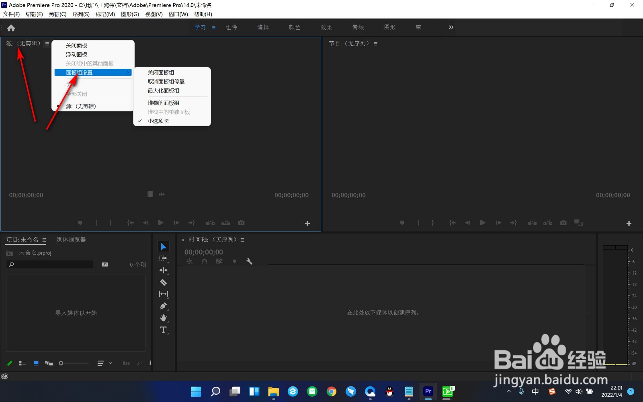The height and width of the screenshot is (402, 643).
Task: Switch Project panel to icon view
Action: pyautogui.click(x=36, y=363)
